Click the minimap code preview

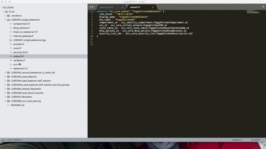coord(253,12)
